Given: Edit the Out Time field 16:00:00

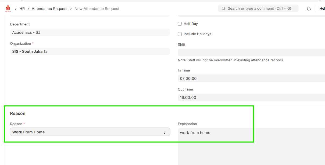Looking at the screenshot, I should (x=251, y=97).
